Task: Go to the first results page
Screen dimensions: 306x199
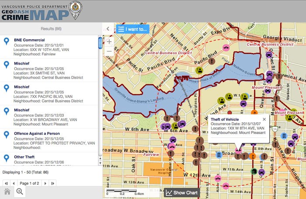Action: click(7, 183)
